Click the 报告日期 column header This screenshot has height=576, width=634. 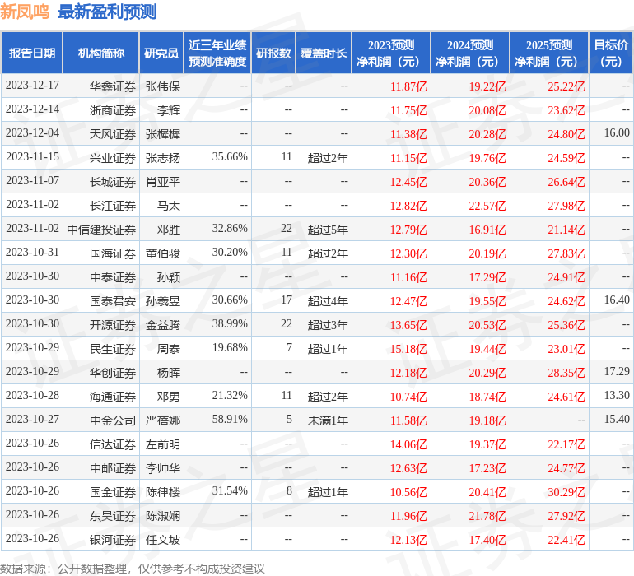(x=32, y=53)
